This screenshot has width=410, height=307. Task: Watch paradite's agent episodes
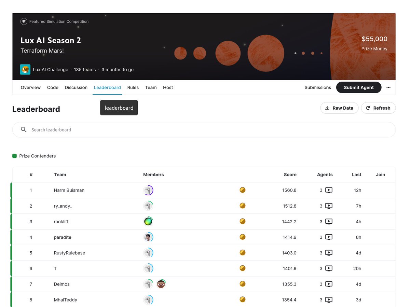pyautogui.click(x=329, y=237)
